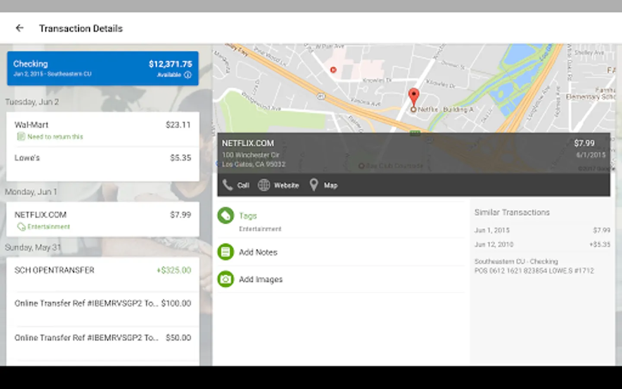Click the green Add Notes icon
This screenshot has height=389, width=622.
[225, 252]
